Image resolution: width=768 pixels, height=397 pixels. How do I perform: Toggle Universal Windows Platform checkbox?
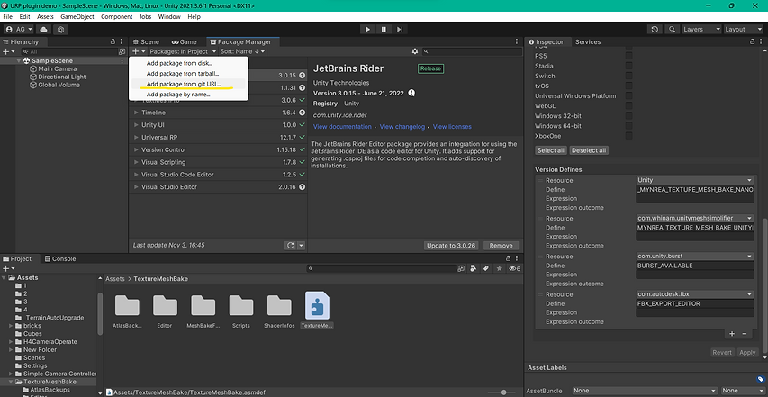point(629,96)
